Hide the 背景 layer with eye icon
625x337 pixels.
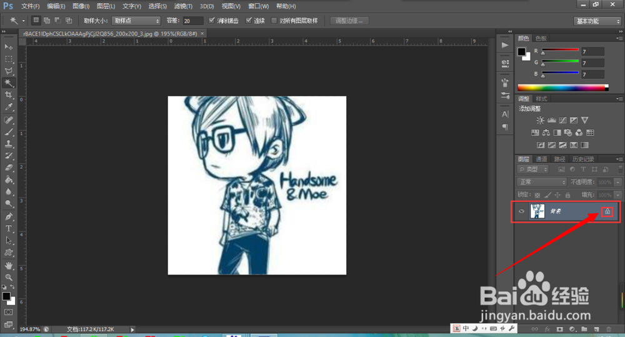(521, 211)
